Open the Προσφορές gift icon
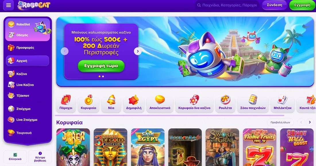 (x=11, y=48)
